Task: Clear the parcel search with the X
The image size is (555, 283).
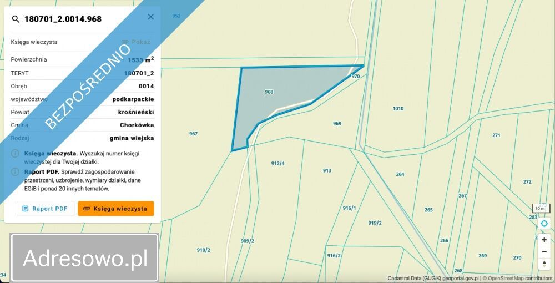Action: (x=151, y=17)
